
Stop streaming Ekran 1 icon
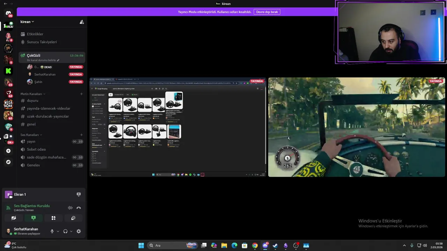(x=79, y=195)
